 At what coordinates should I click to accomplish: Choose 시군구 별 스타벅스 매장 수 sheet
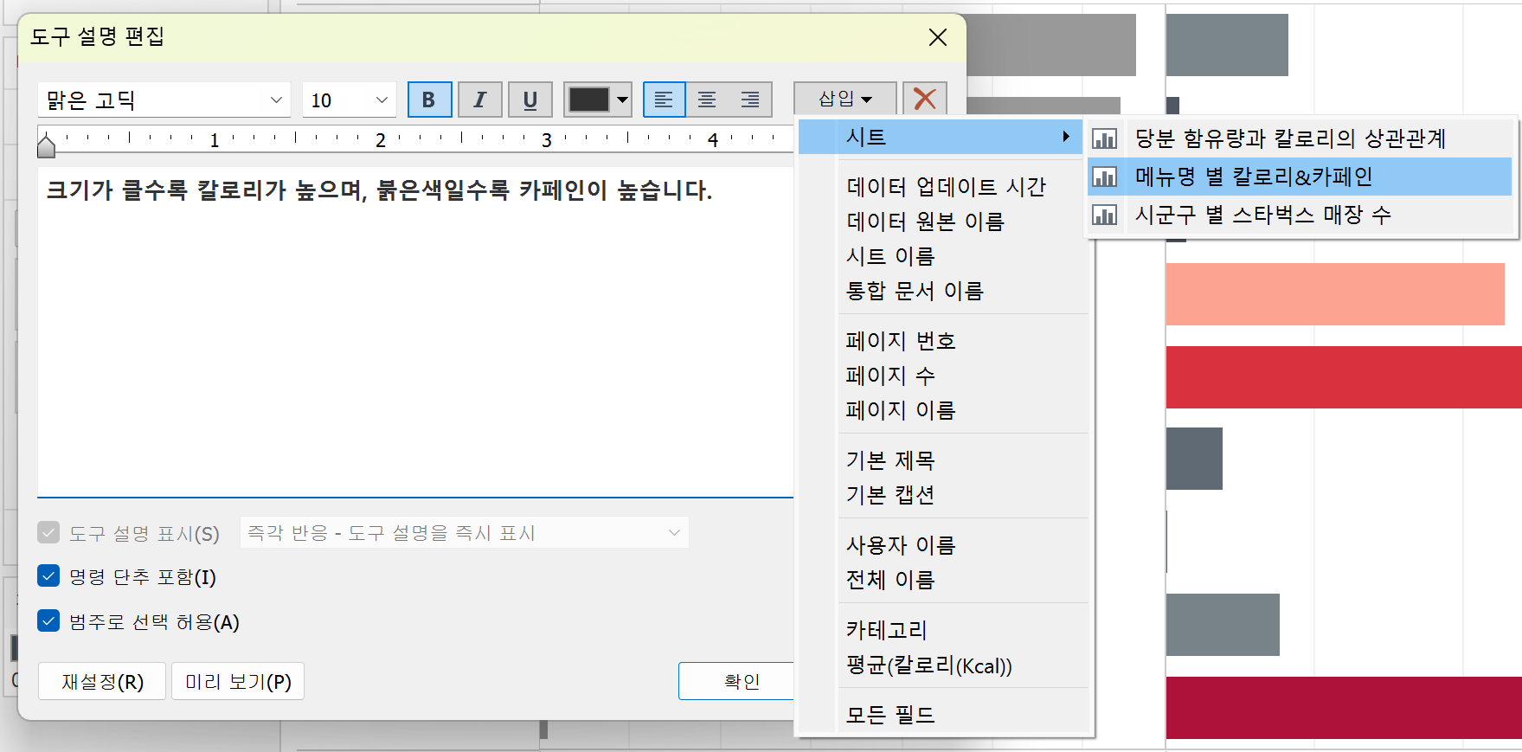[1300, 215]
